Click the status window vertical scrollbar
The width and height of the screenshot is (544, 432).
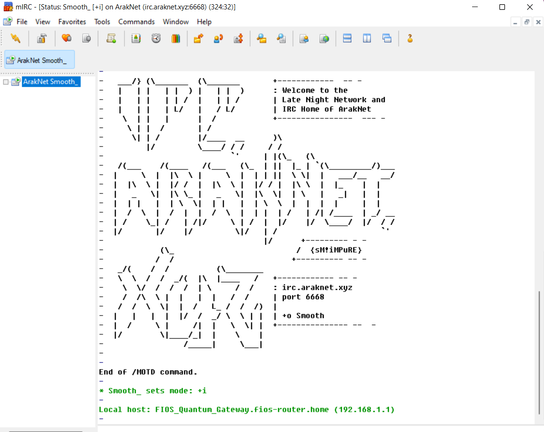coord(539,352)
